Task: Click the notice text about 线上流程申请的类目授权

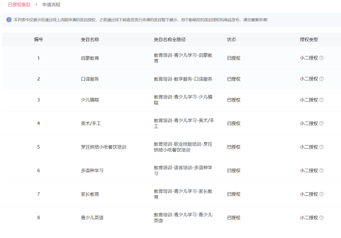Action: coord(141,20)
